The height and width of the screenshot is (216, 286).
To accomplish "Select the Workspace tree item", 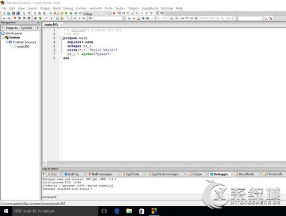I will pyautogui.click(x=14, y=33).
